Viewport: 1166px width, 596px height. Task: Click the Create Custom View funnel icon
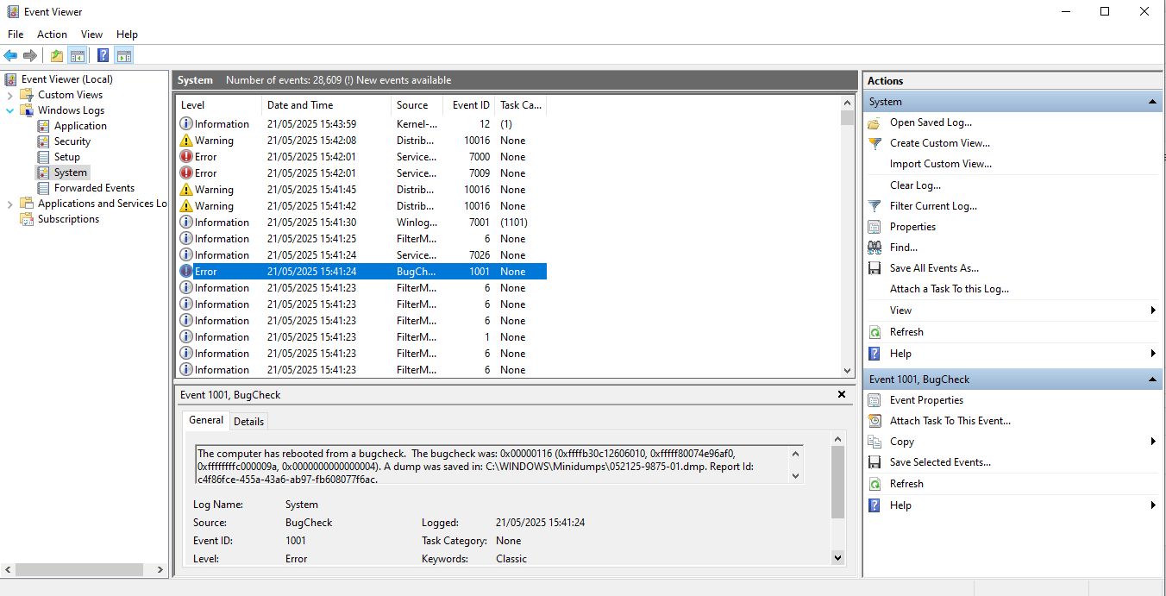[874, 143]
